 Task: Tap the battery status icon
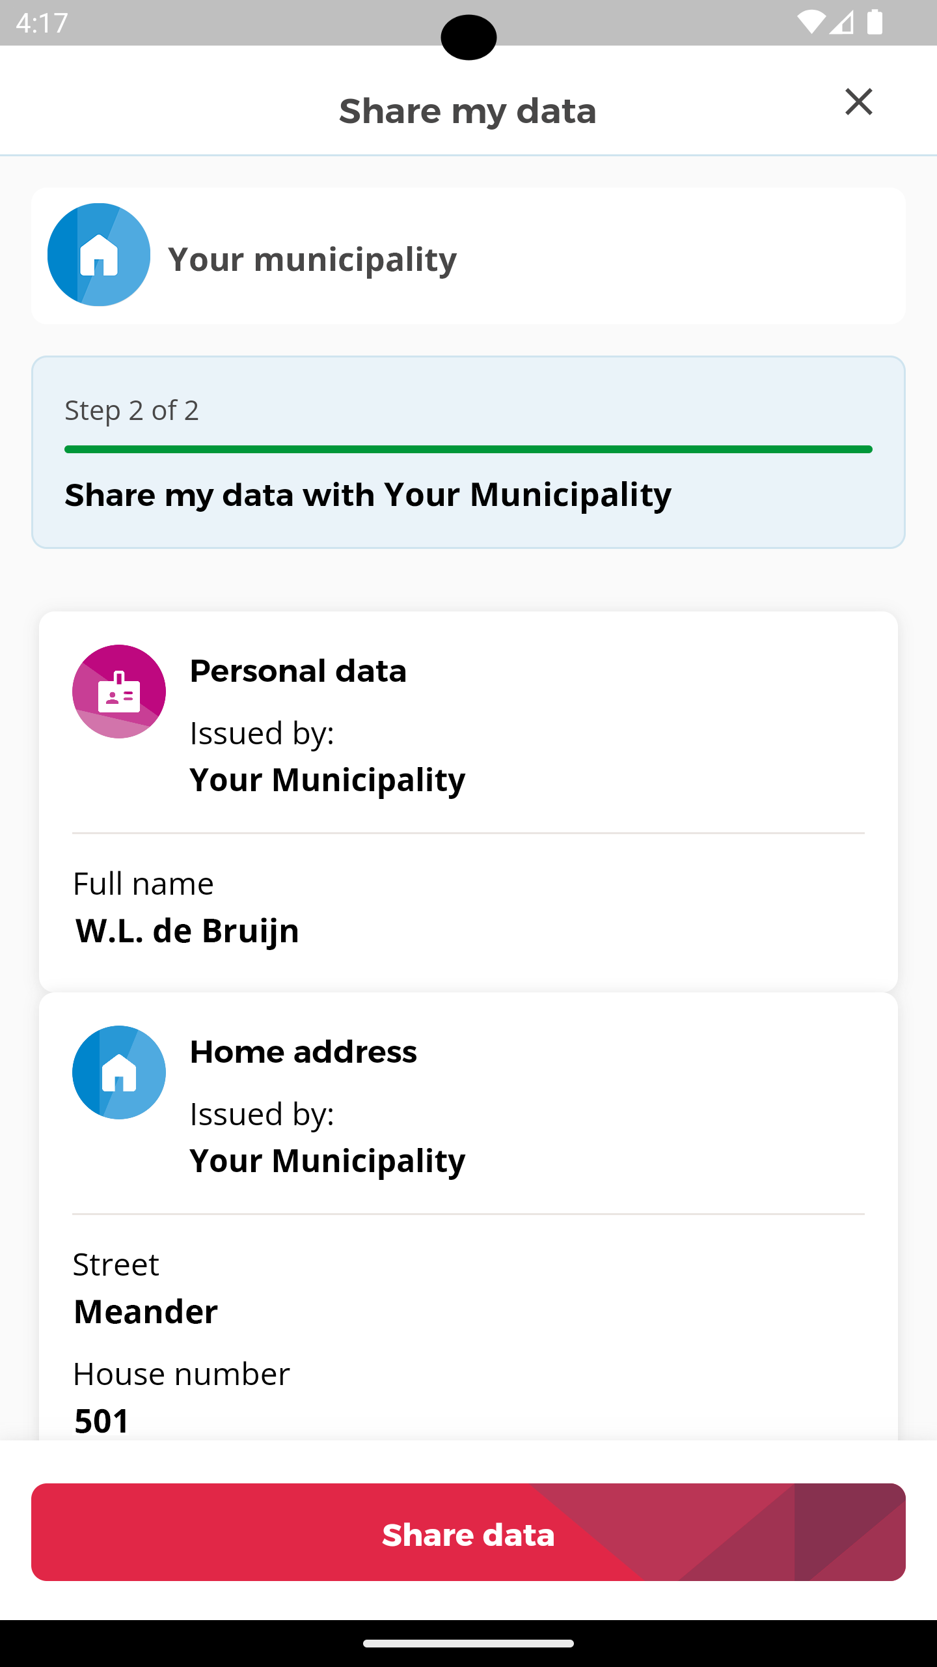click(x=875, y=23)
